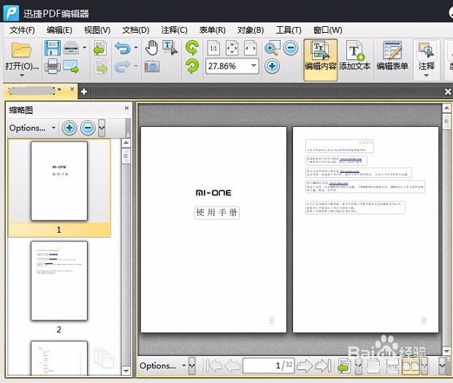Shrink thumbnails with minus button
The width and height of the screenshot is (453, 383).
click(88, 128)
